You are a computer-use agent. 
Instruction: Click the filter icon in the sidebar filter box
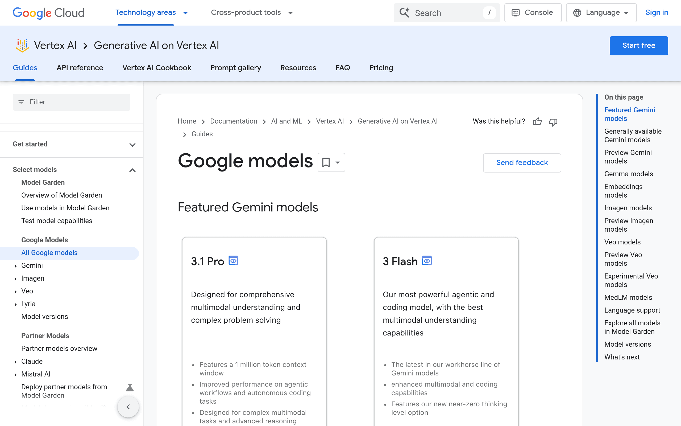coord(21,102)
